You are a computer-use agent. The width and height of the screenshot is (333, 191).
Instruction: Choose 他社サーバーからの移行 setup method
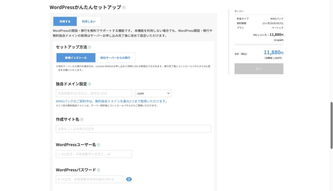click(x=115, y=58)
